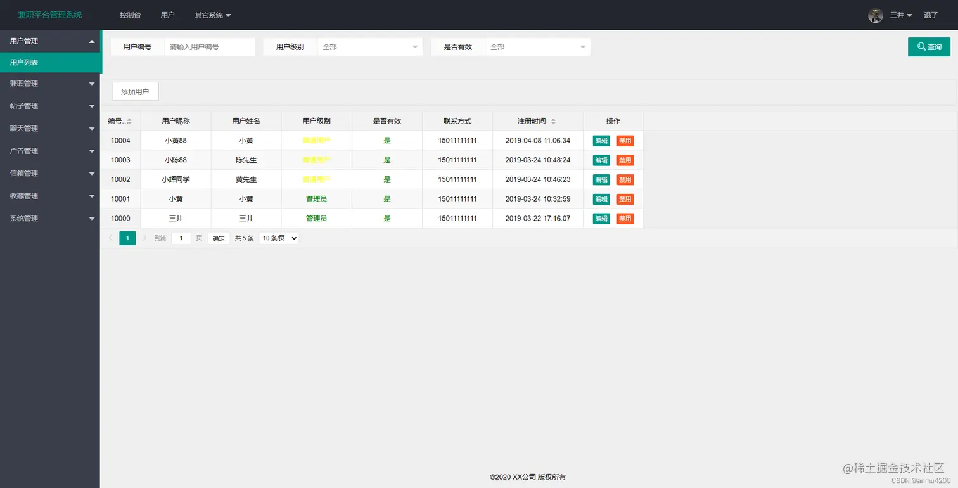The width and height of the screenshot is (958, 488).
Task: Click registration time 2019-03-22 17:16:07
Action: tap(538, 219)
